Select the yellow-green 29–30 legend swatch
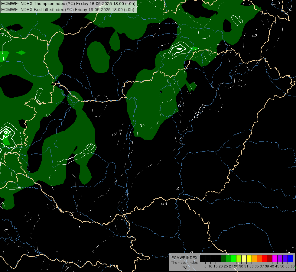The width and height of the screenshot is (296, 272). [239, 258]
